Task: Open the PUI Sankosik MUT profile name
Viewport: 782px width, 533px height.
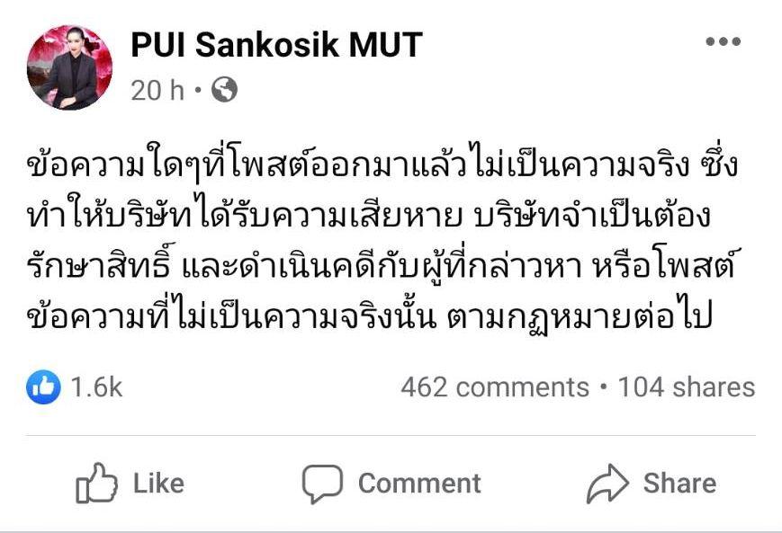Action: (276, 45)
